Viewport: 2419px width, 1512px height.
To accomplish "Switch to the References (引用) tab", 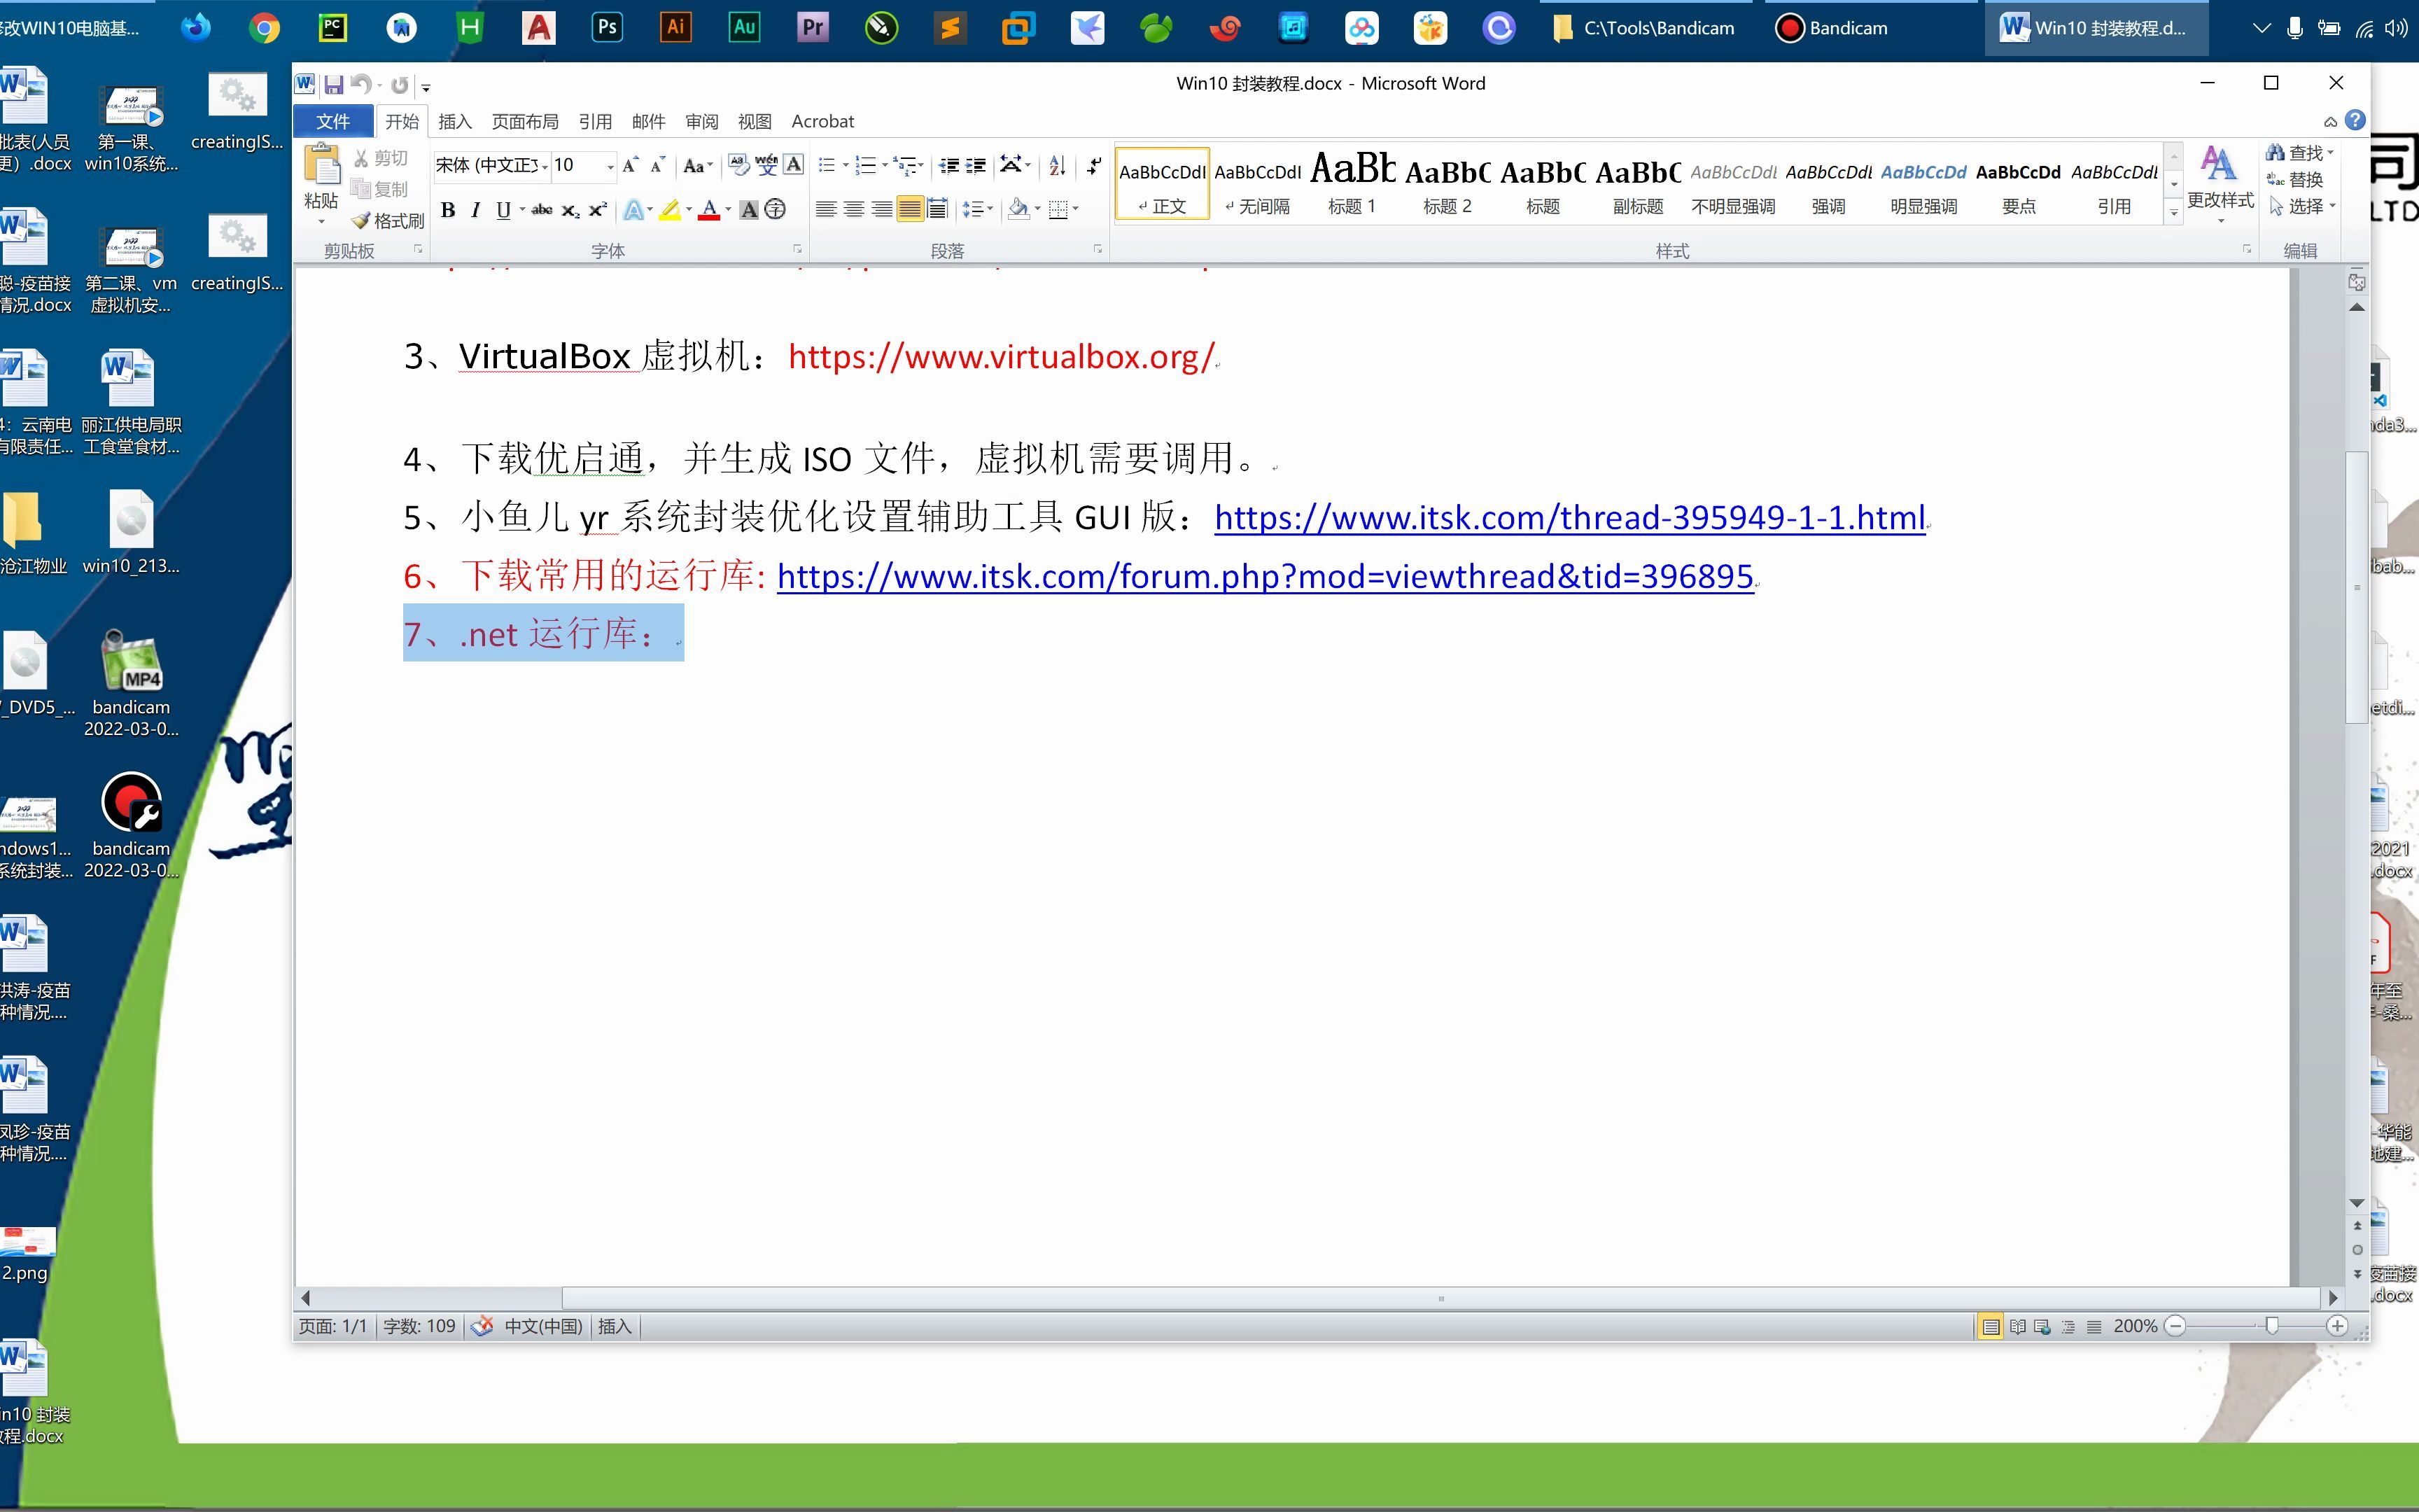I will tap(595, 121).
